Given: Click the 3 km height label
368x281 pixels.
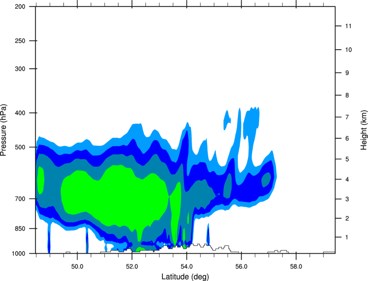Looking at the screenshot, I should tap(347, 199).
